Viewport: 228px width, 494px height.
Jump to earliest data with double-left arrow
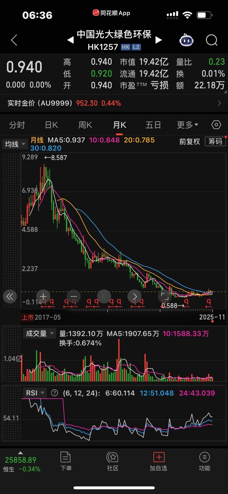click(10, 296)
